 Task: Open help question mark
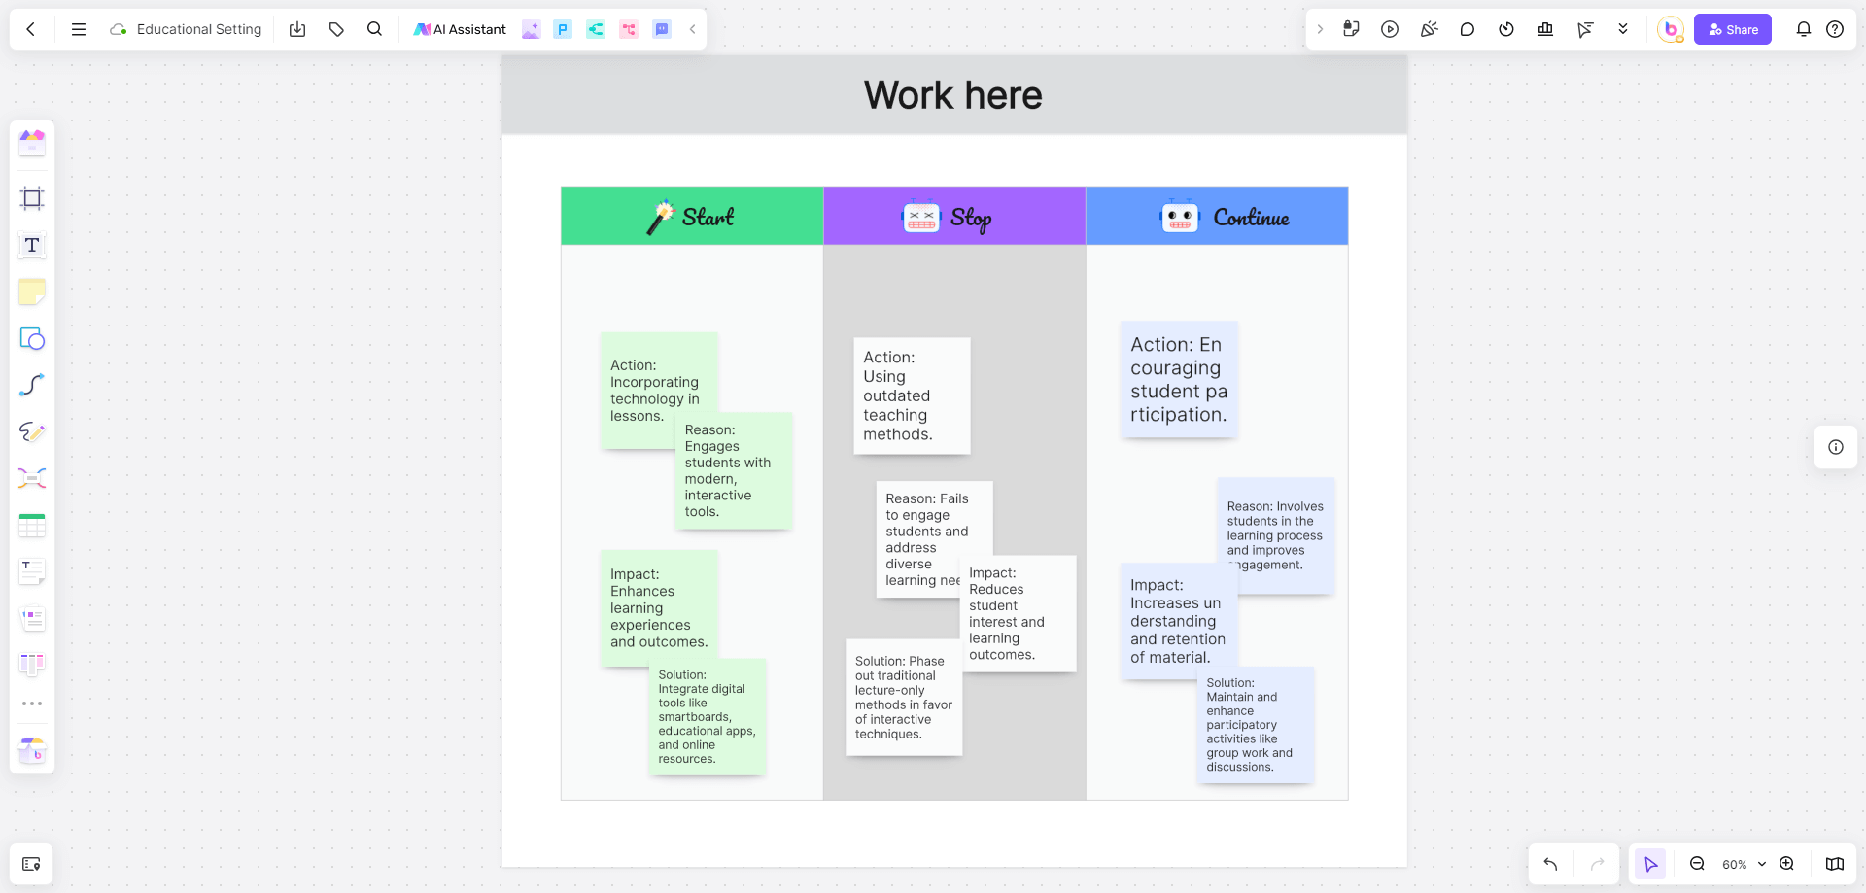click(1835, 29)
